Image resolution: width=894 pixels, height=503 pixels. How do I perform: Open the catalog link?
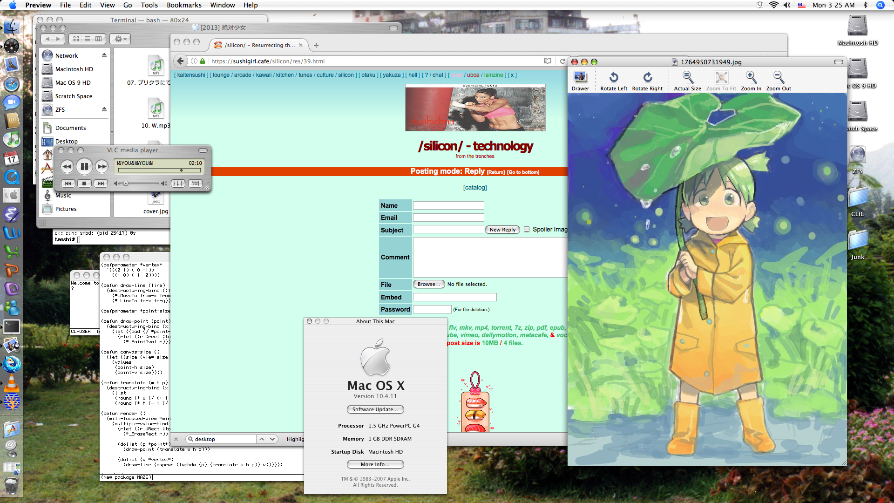coord(475,187)
